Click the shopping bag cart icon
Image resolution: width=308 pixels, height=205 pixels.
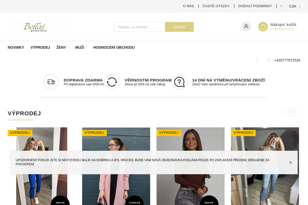(263, 27)
